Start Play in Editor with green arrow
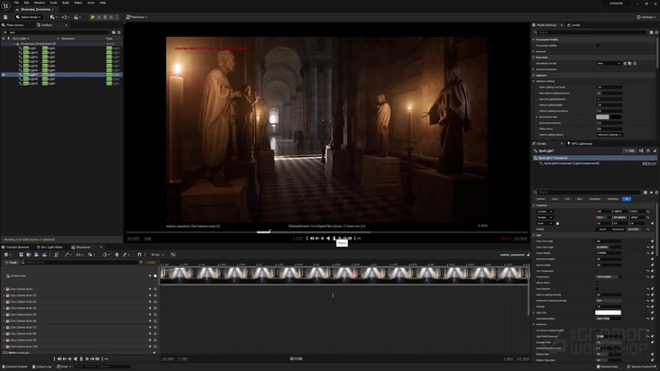 (x=93, y=17)
